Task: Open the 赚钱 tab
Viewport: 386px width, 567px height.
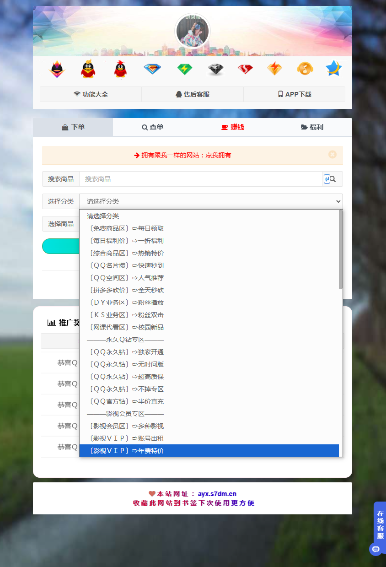Action: 232,127
